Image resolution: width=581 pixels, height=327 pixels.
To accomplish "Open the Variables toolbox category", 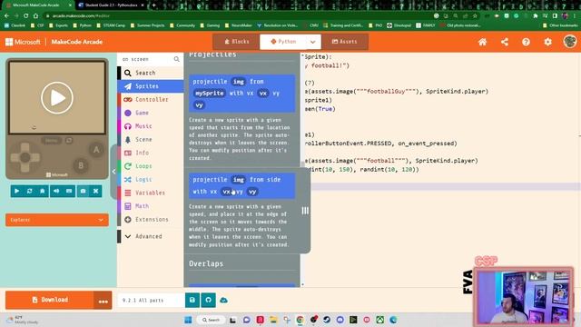I will pos(150,193).
